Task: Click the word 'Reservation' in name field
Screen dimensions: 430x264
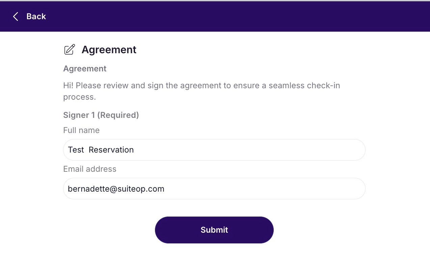Action: click(x=111, y=150)
